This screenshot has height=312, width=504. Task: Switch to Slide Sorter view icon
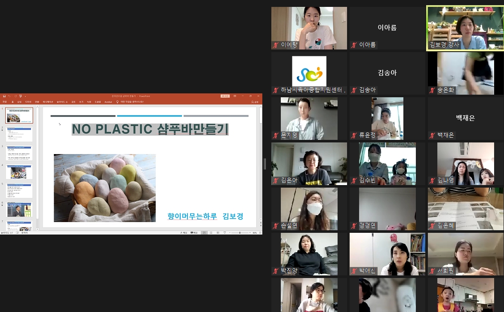pos(211,232)
